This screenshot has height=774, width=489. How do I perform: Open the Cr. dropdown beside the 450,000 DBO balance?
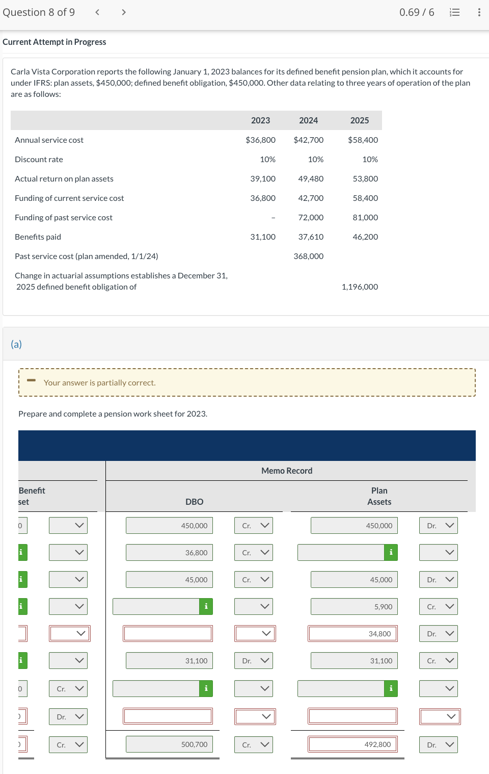coord(253,525)
